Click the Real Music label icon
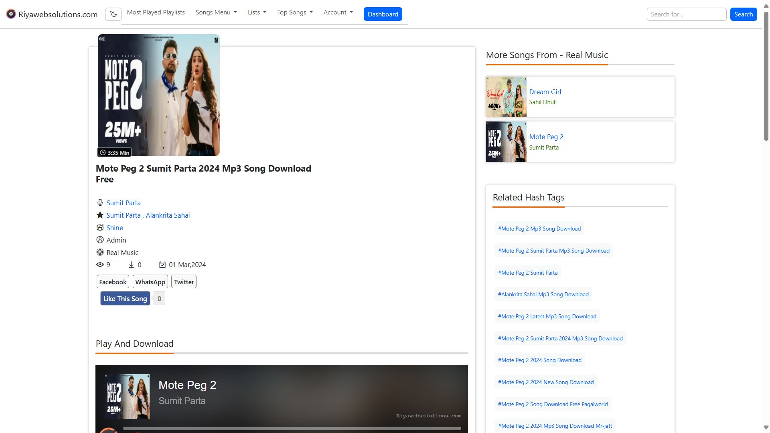The width and height of the screenshot is (770, 433). tap(100, 253)
